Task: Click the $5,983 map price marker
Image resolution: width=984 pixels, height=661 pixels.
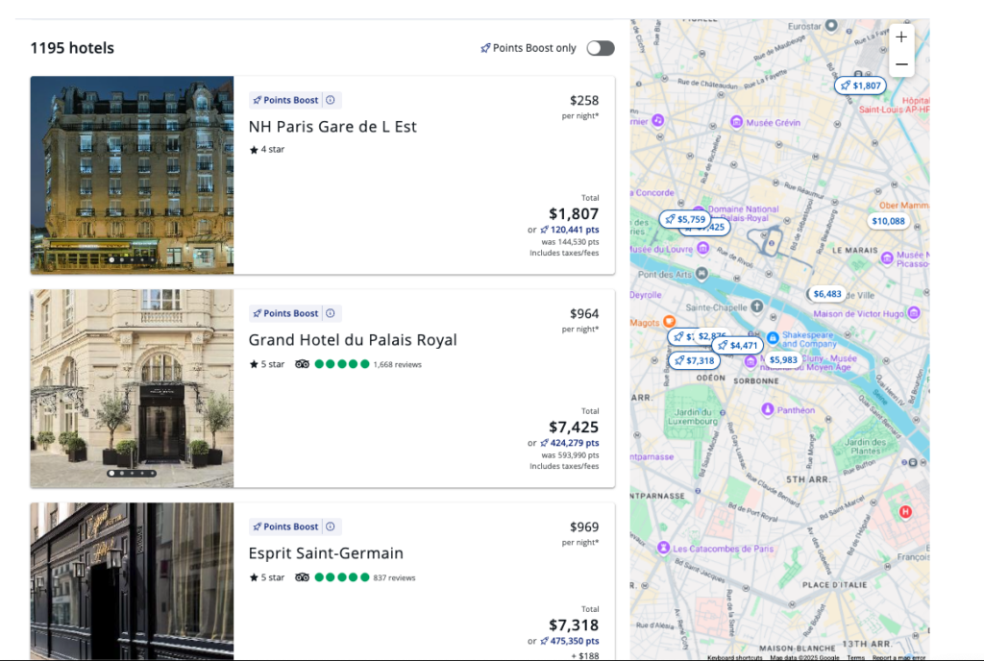Action: tap(783, 360)
